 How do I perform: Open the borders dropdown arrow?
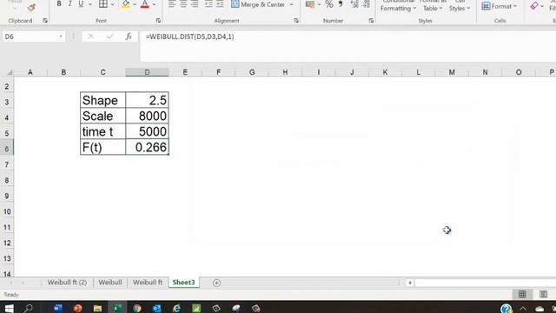click(112, 4)
